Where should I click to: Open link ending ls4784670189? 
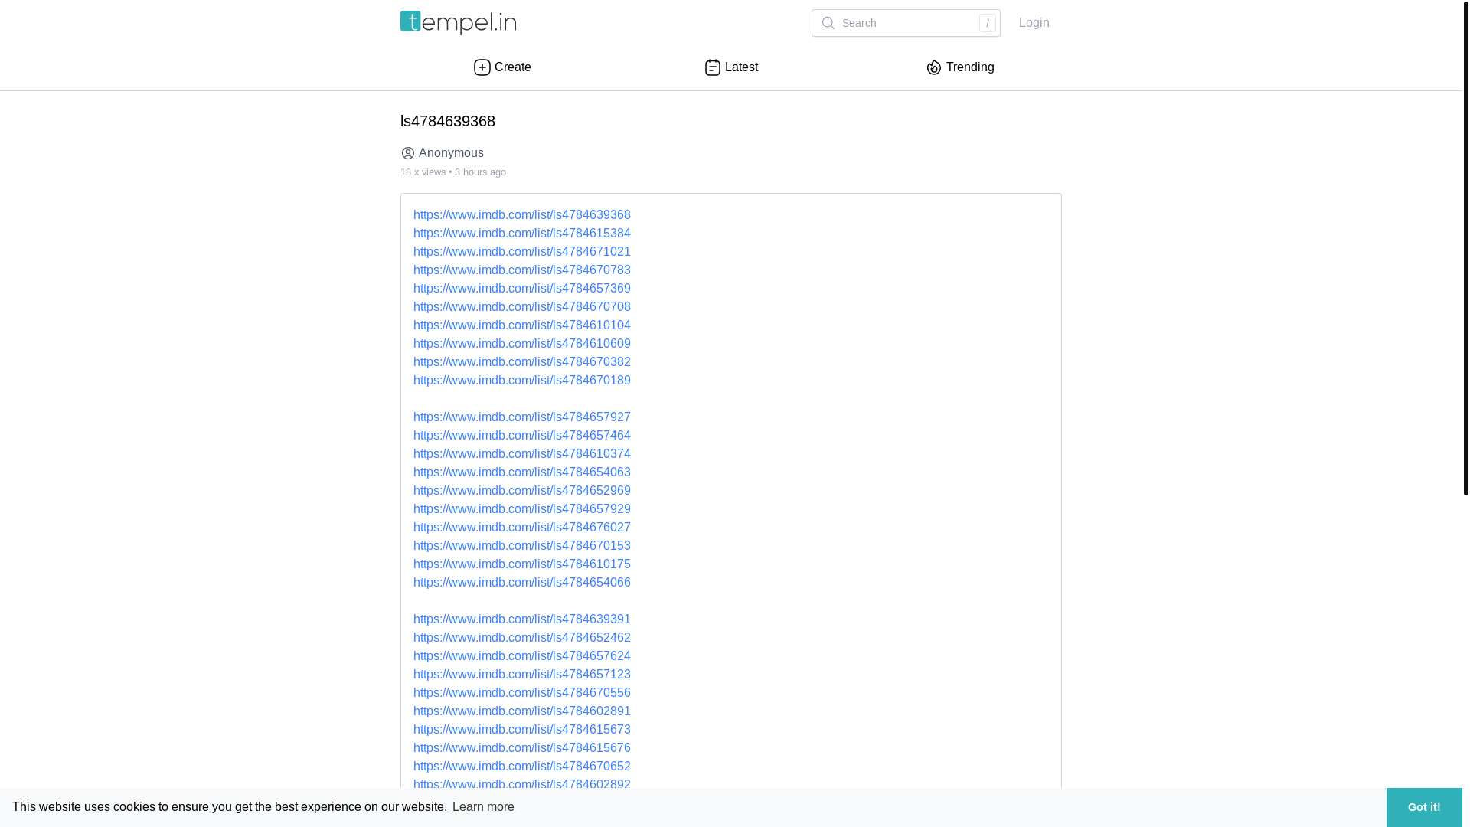point(522,381)
